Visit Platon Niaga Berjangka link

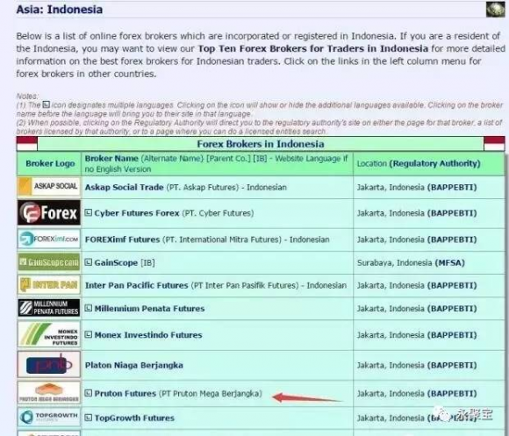(x=133, y=365)
